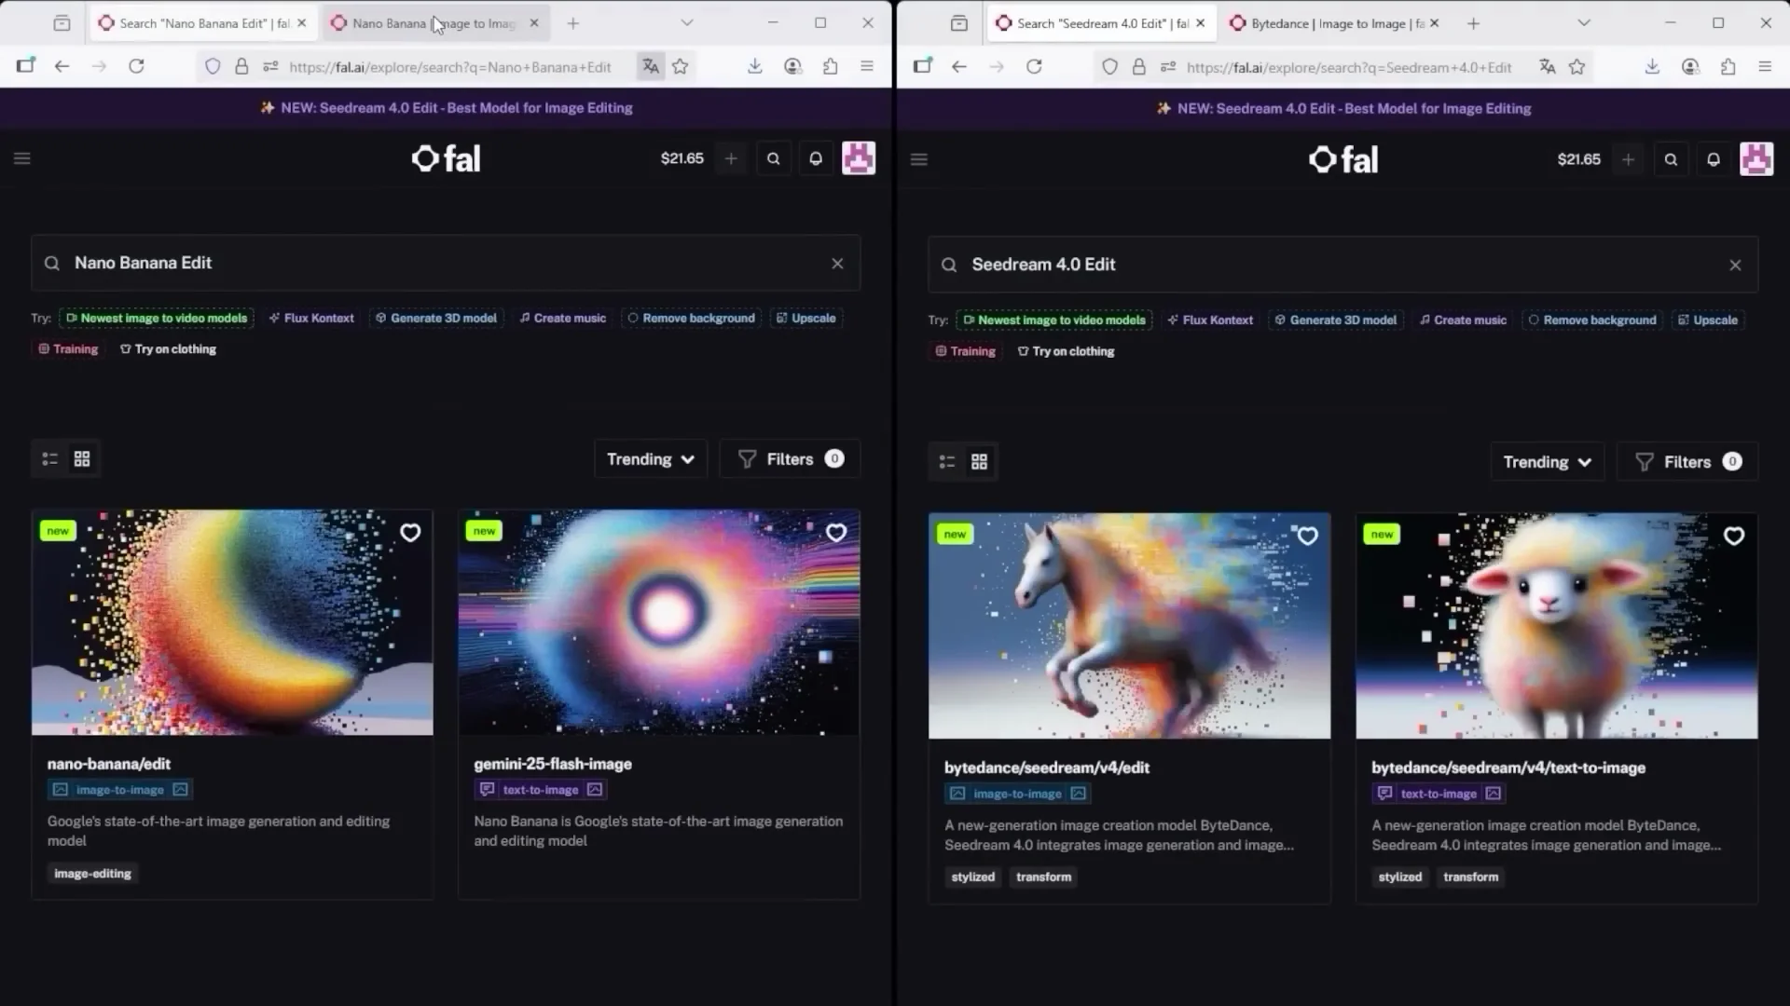Heart the bytedance/seedream/v4/edit model
The width and height of the screenshot is (1790, 1006).
[x=1307, y=536]
